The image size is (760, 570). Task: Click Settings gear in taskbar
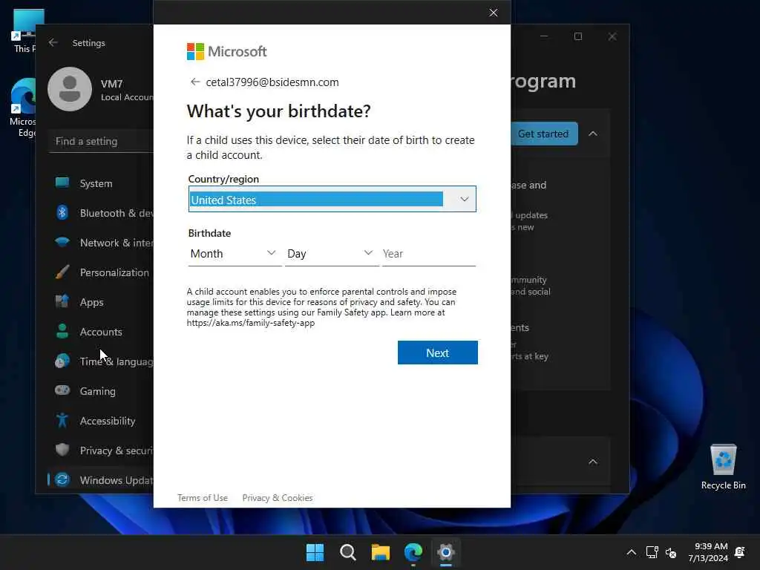pyautogui.click(x=446, y=552)
